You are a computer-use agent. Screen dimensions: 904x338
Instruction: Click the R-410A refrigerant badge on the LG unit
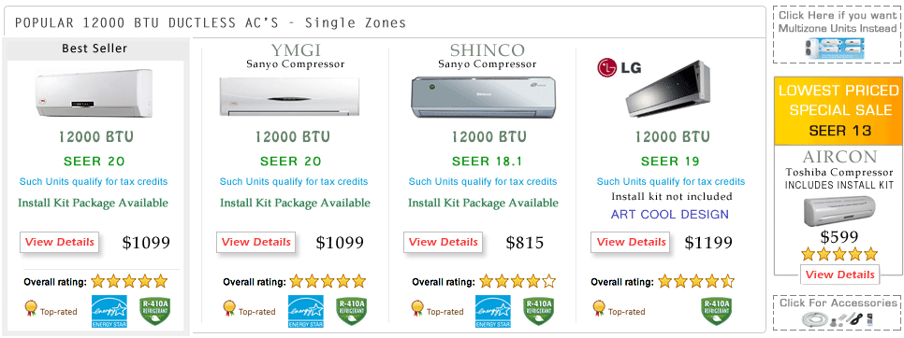pos(716,312)
